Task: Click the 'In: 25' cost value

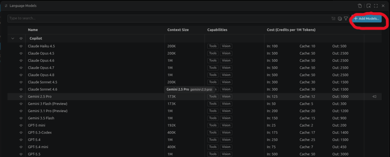Action: 271,125
